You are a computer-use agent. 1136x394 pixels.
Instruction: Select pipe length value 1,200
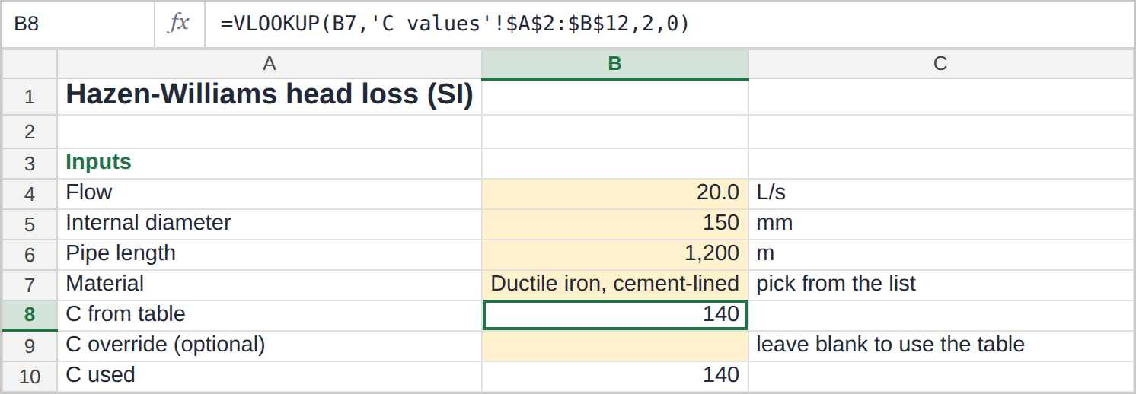point(615,255)
